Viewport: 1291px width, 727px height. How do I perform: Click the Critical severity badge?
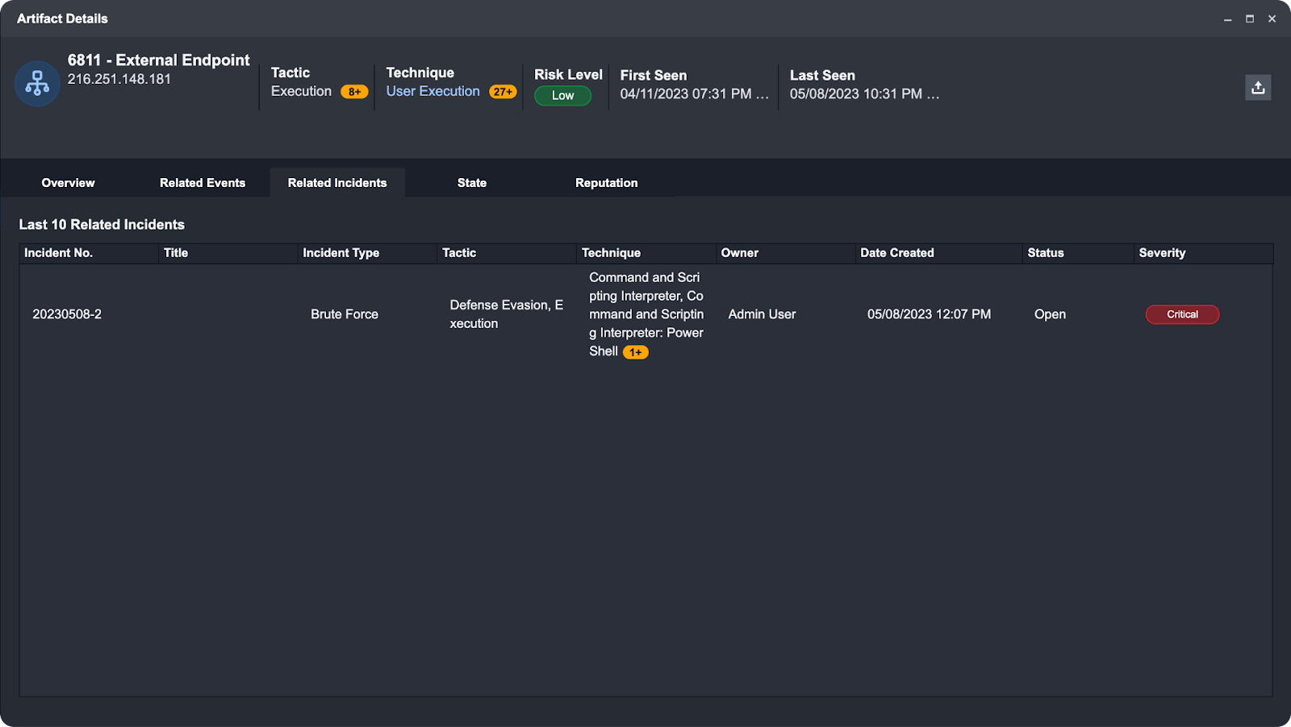1182,314
